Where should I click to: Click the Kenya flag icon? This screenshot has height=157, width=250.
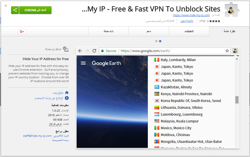(x=157, y=94)
